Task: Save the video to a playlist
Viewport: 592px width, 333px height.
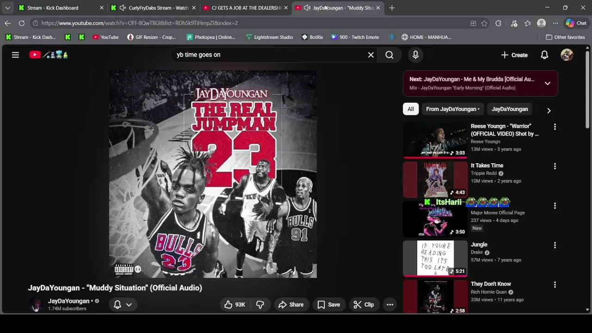Action: point(329,304)
